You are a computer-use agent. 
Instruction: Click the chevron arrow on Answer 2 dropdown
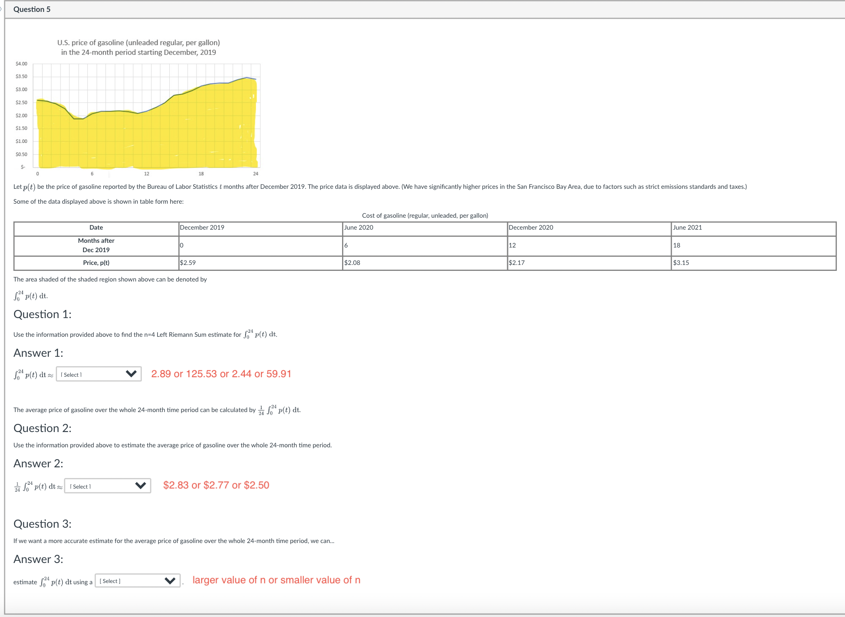140,486
